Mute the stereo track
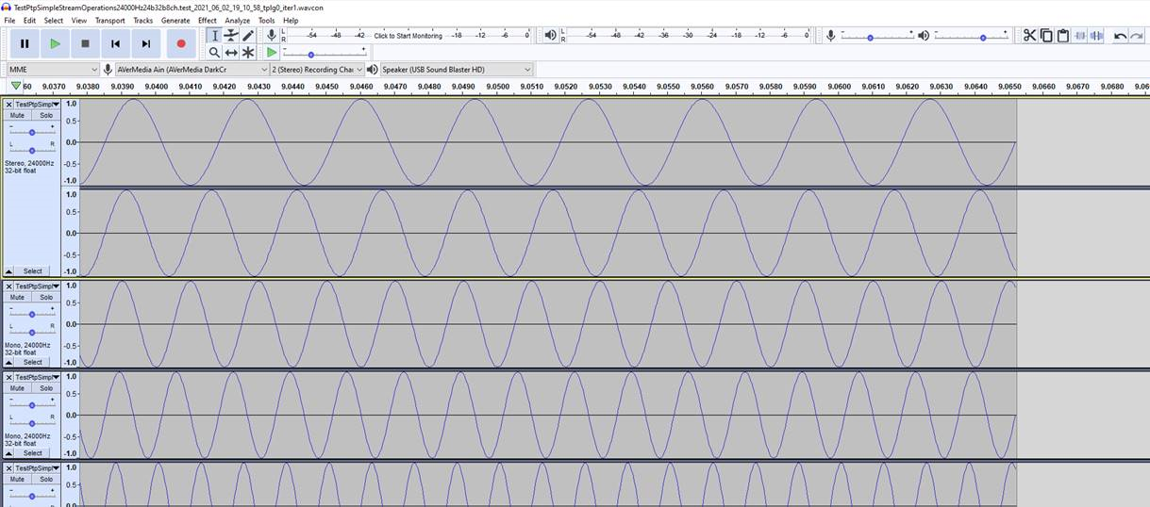Screen dimensions: 1150x507 [x=17, y=115]
